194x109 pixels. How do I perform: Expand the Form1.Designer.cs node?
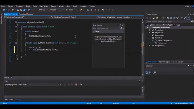152,40
